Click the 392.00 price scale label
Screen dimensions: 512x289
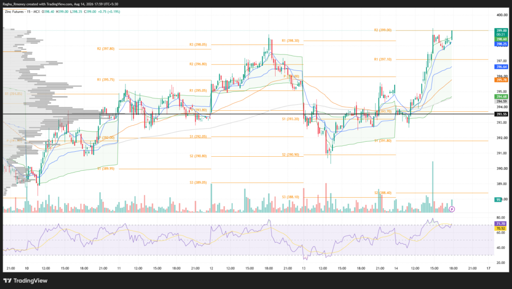click(502, 138)
